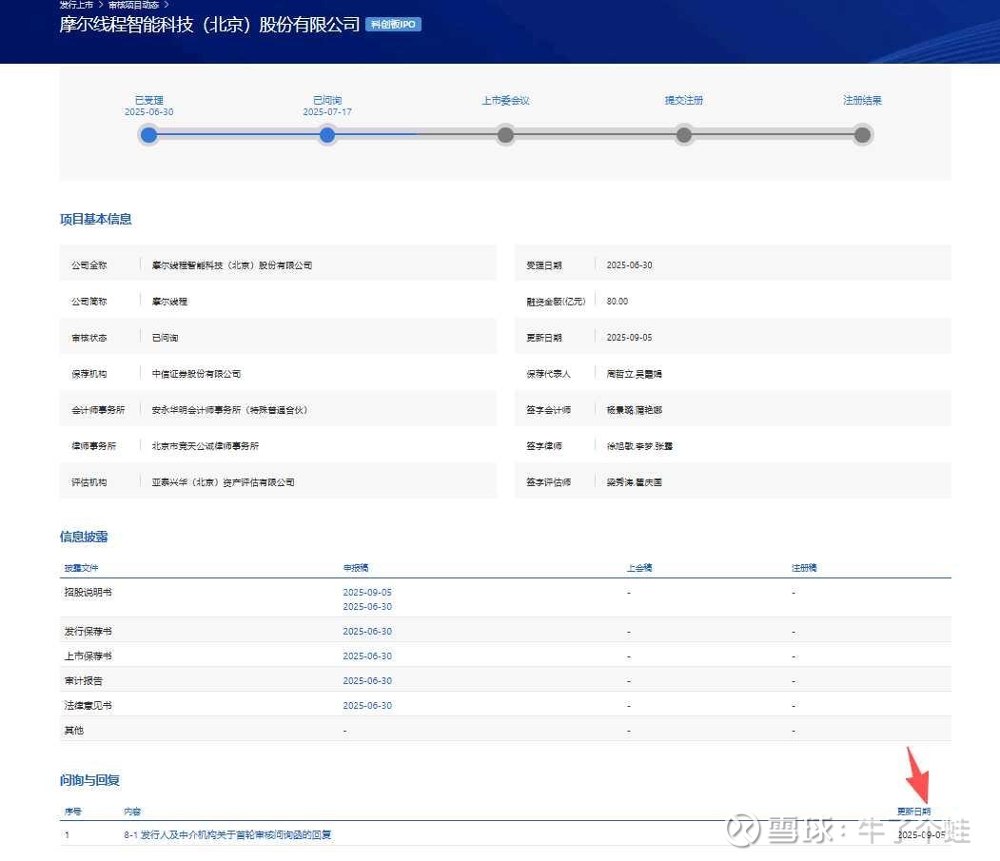Click the law firm 北京市竞天公诚律师事务所

pyautogui.click(x=206, y=446)
